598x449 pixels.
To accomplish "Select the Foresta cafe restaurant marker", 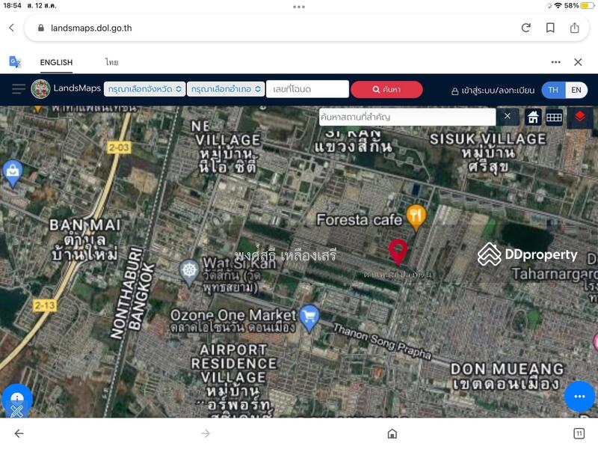I will pos(416,218).
